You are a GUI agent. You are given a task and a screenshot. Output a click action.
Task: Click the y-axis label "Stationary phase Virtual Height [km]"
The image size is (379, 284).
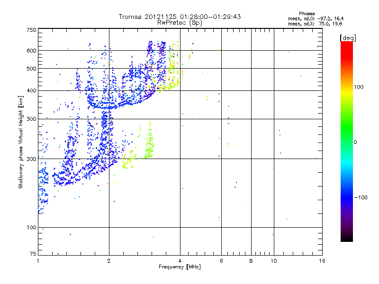(20, 142)
